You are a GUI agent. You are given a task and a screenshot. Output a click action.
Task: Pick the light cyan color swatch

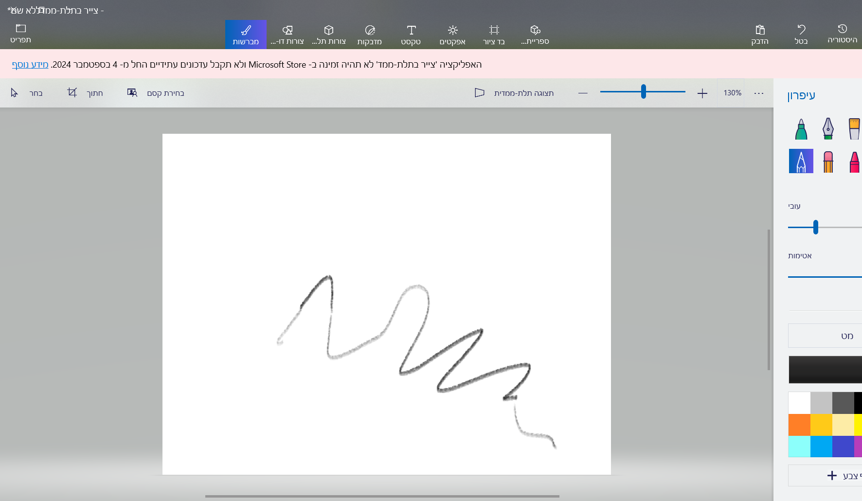[799, 447]
